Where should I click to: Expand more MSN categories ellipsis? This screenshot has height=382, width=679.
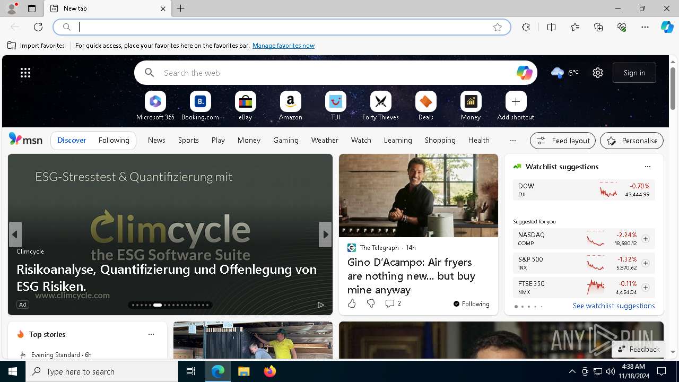tap(512, 141)
